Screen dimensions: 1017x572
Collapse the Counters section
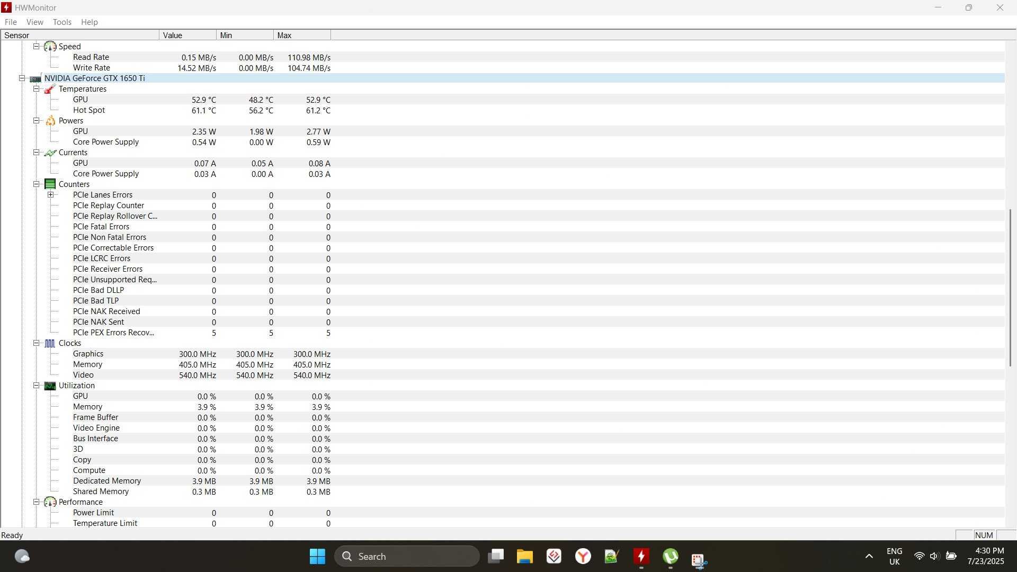pos(37,184)
